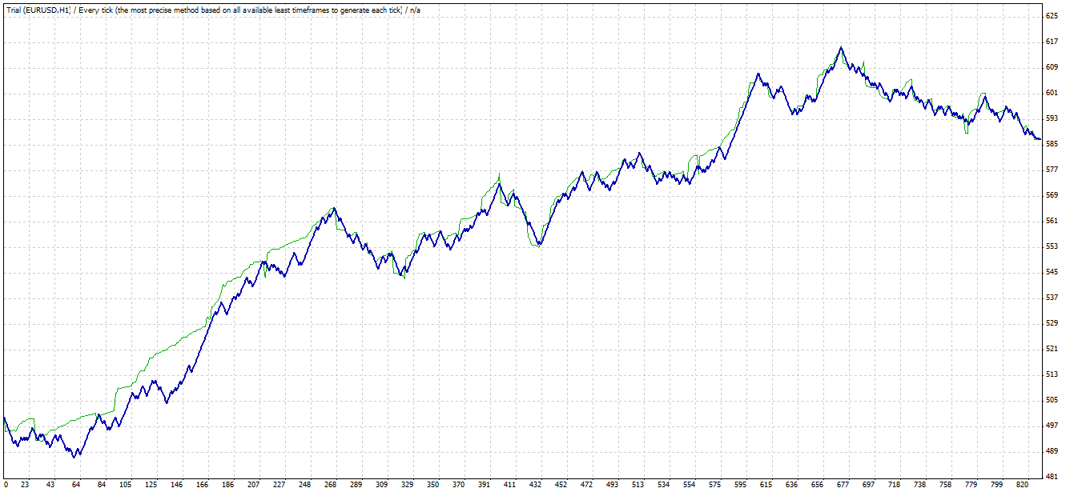1078x492 pixels.
Task: Select the '489' vertical axis label
Action: (x=1052, y=451)
